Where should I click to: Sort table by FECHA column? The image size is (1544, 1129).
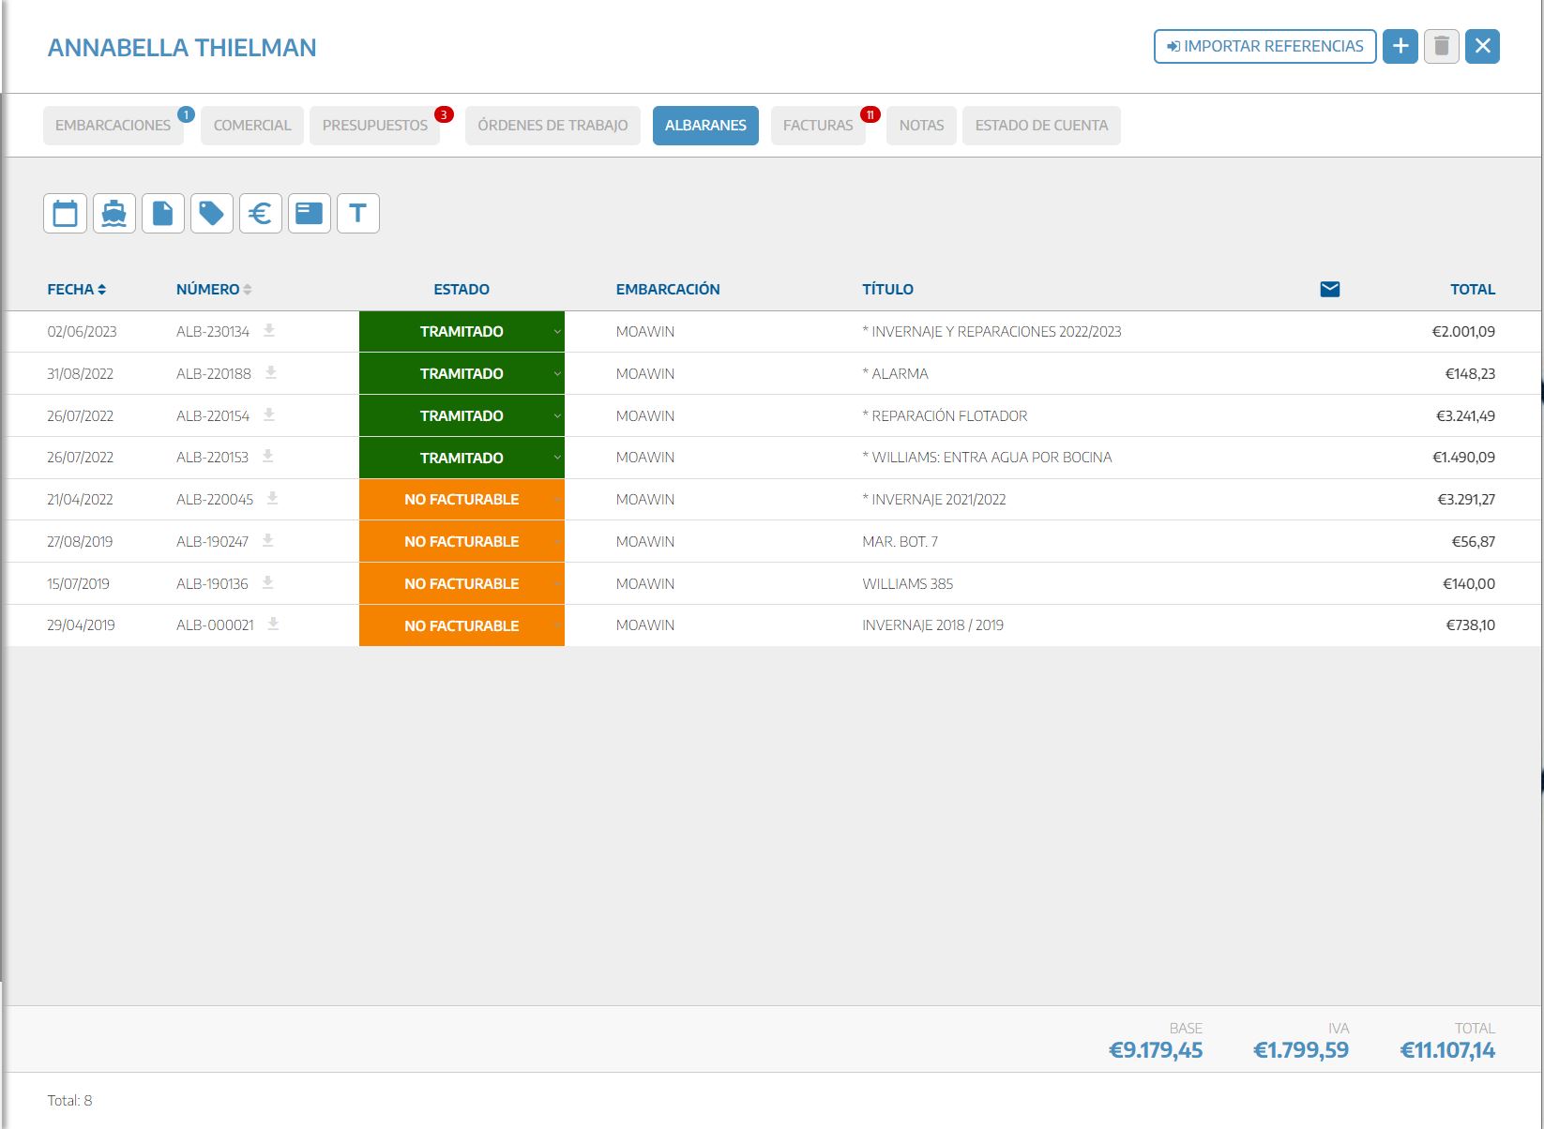click(x=76, y=290)
